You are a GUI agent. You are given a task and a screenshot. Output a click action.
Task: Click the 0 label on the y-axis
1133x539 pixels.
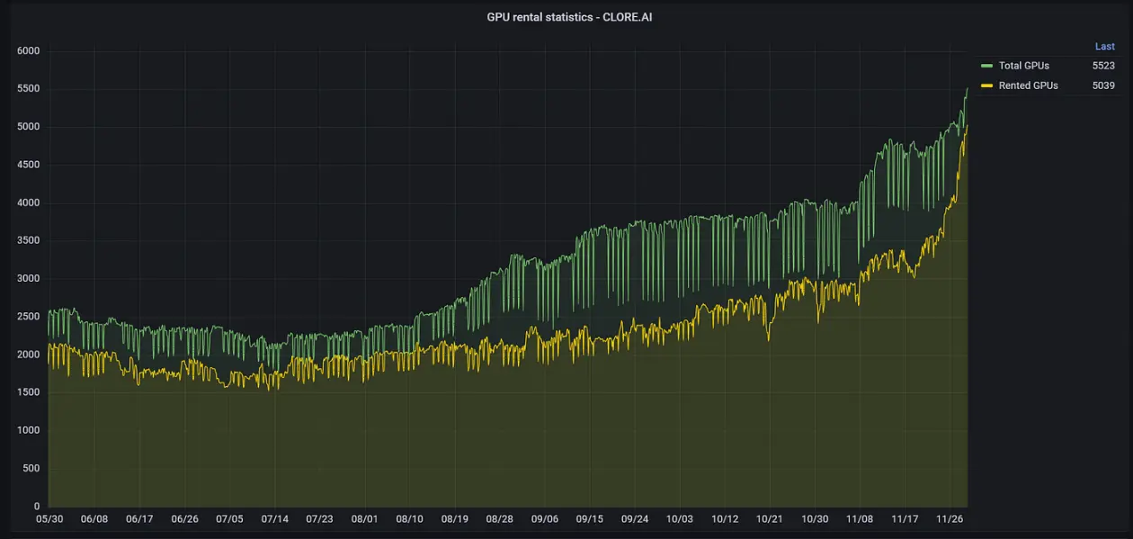click(x=37, y=508)
